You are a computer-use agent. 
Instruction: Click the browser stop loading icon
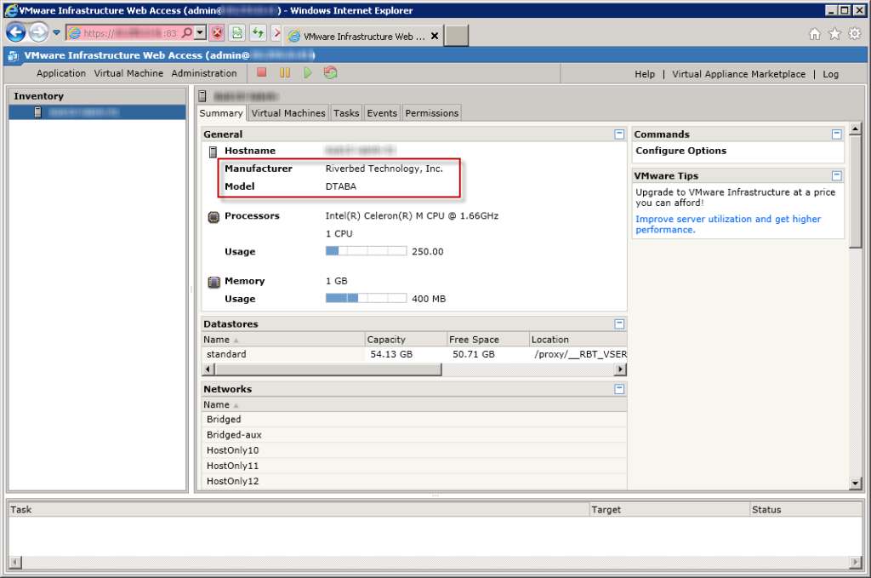(x=276, y=33)
